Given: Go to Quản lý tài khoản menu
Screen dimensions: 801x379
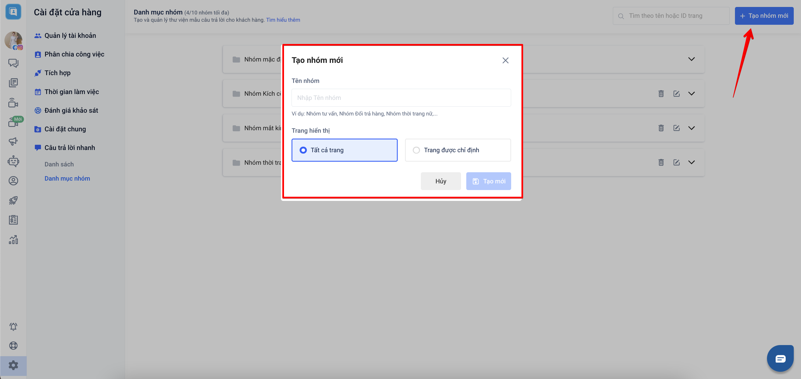Looking at the screenshot, I should point(70,35).
